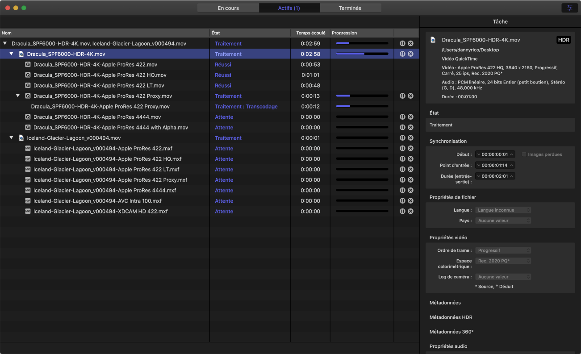This screenshot has width=581, height=354.
Task: Click the Progression column header
Action: [362, 33]
